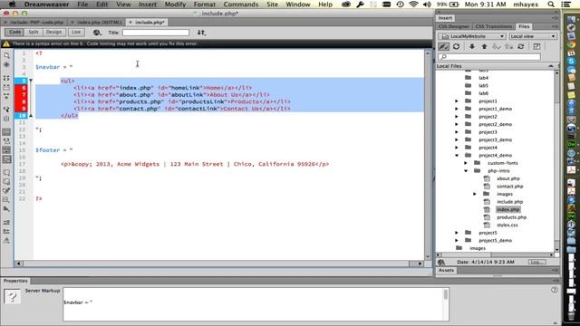Collapse the php-intro folder

point(466,171)
